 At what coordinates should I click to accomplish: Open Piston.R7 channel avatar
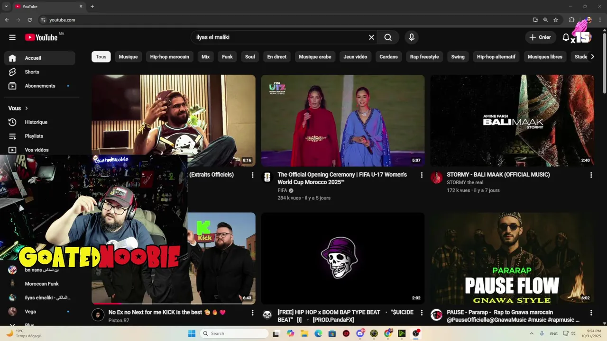(x=98, y=315)
